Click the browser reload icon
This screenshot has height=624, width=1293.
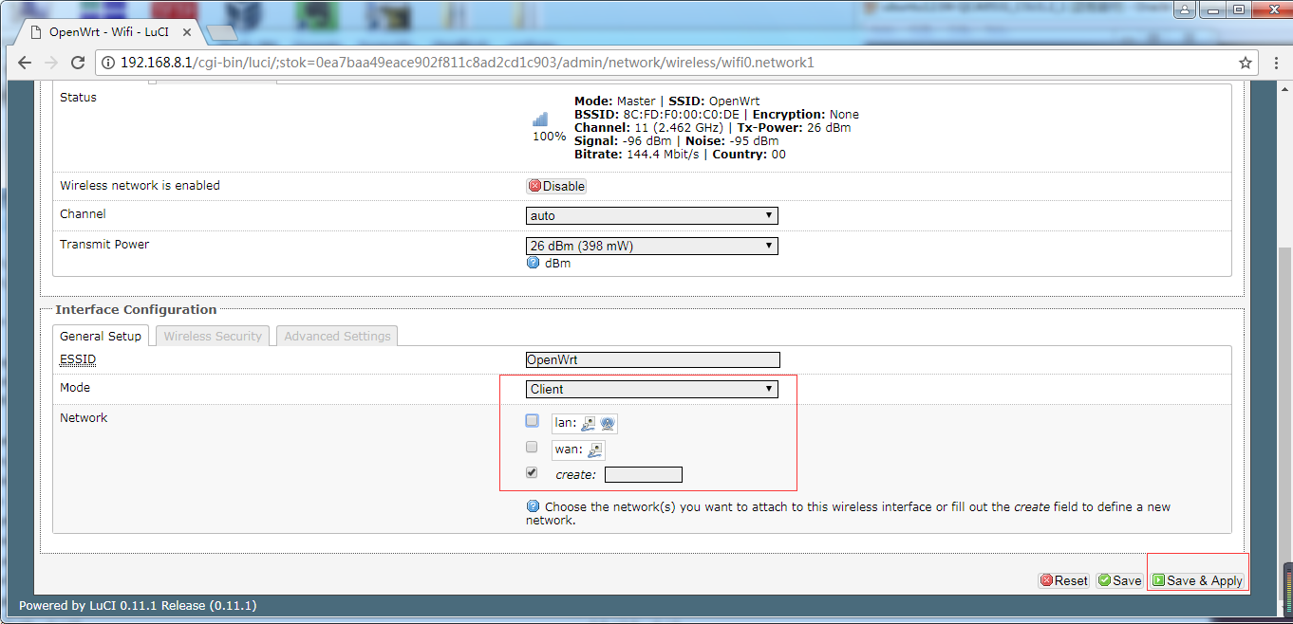click(x=78, y=63)
